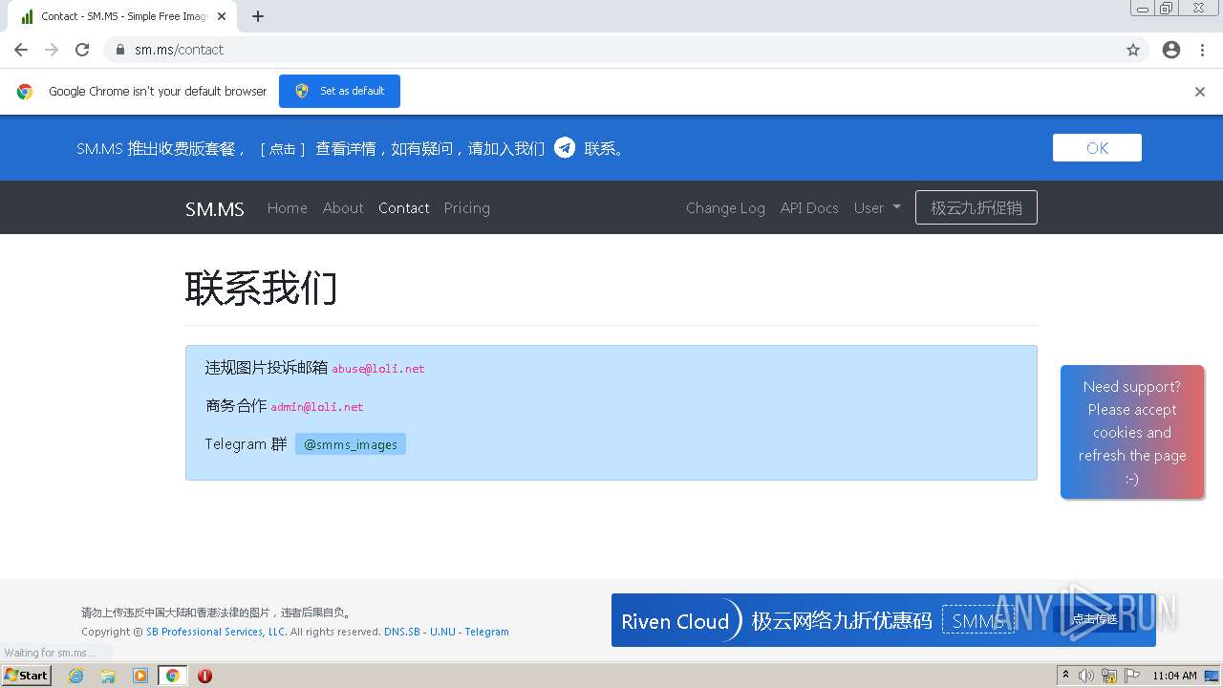Show hidden tray icons arrow
This screenshot has height=688, width=1223.
[x=1065, y=676]
